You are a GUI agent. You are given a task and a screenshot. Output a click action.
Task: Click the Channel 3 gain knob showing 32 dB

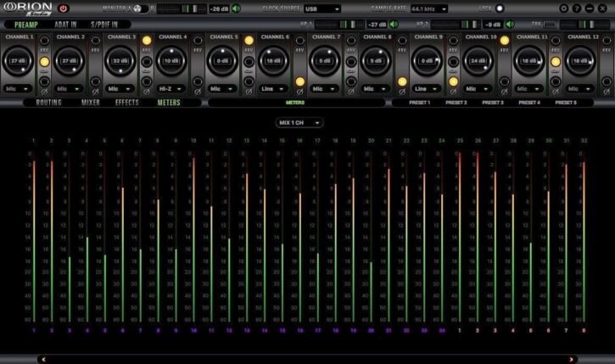pos(120,61)
